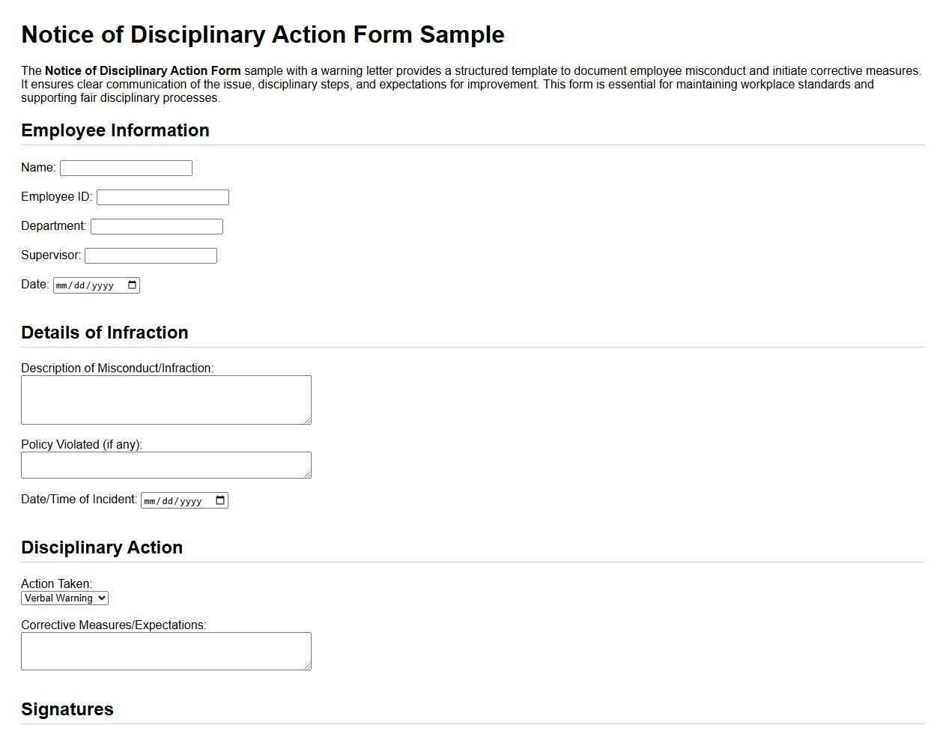The height and width of the screenshot is (731, 946).
Task: Click the Corrective Measures/Expectations text area
Action: pos(165,649)
